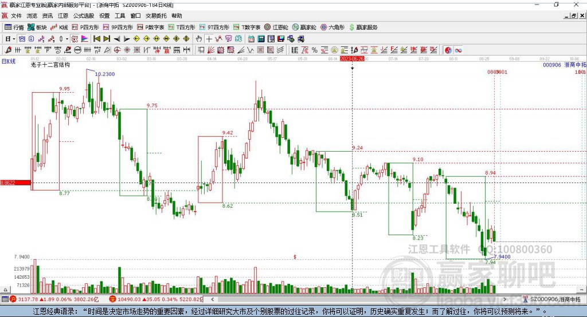Viewport: 587px width, 317px height.
Task: Open the 帮助 menu
Action: [177, 15]
